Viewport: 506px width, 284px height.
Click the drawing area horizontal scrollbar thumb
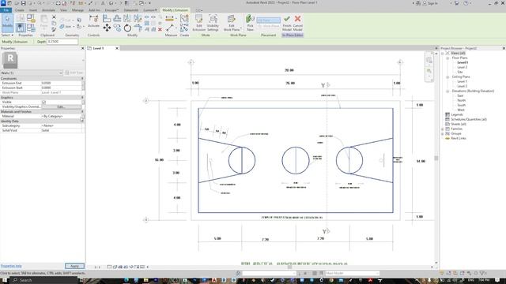pos(289,267)
